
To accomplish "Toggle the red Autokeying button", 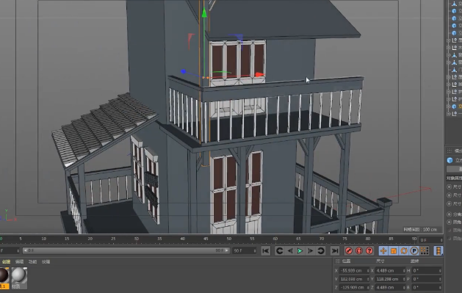I will pyautogui.click(x=359, y=251).
